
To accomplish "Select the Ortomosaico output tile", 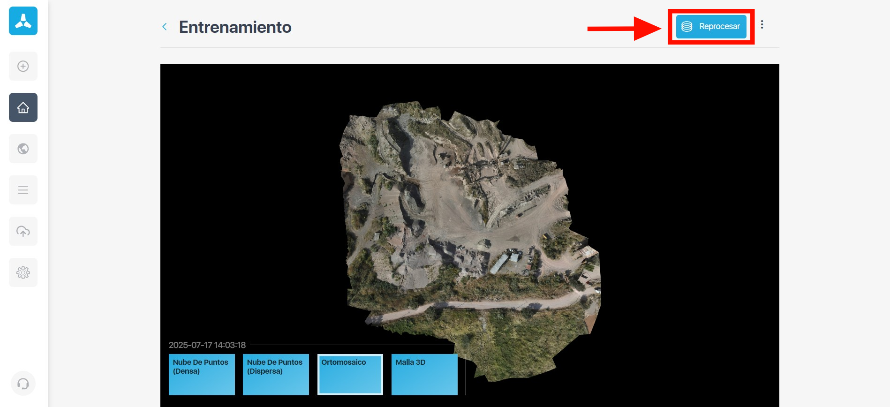I will point(350,374).
